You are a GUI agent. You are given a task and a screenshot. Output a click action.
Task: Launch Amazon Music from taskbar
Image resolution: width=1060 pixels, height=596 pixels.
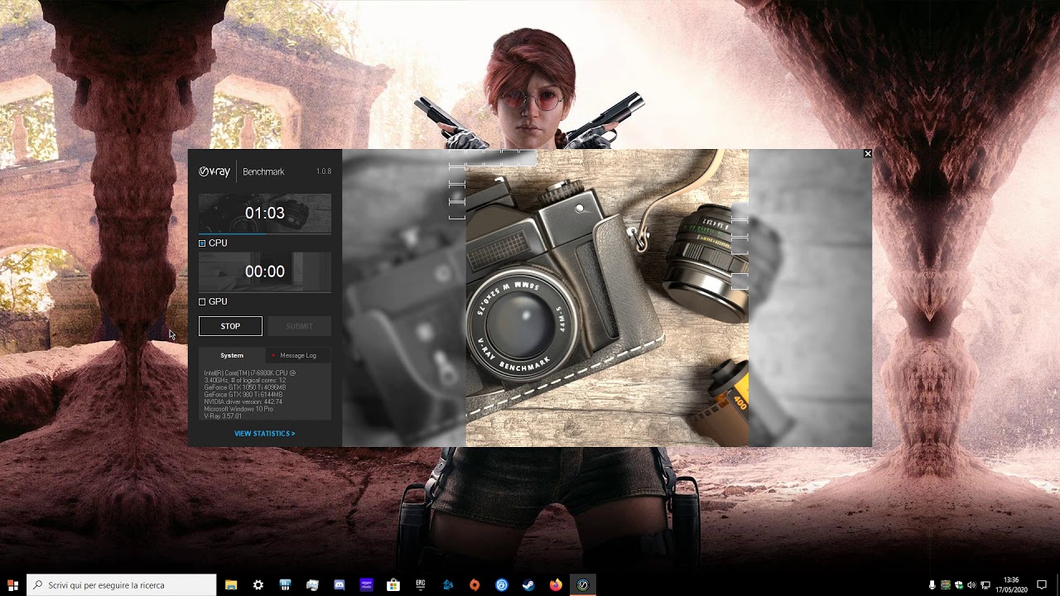[366, 585]
